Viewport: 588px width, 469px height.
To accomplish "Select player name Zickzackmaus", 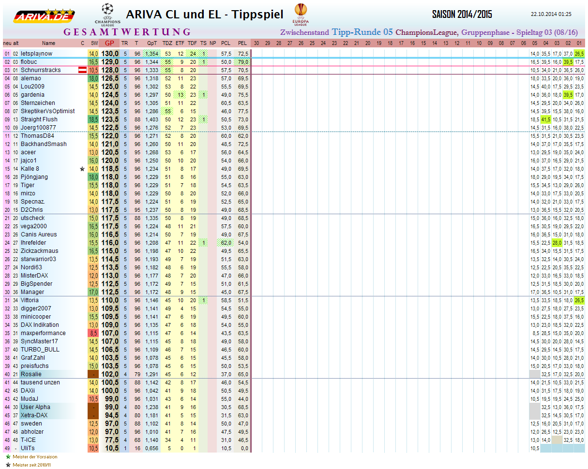I will tap(39, 251).
